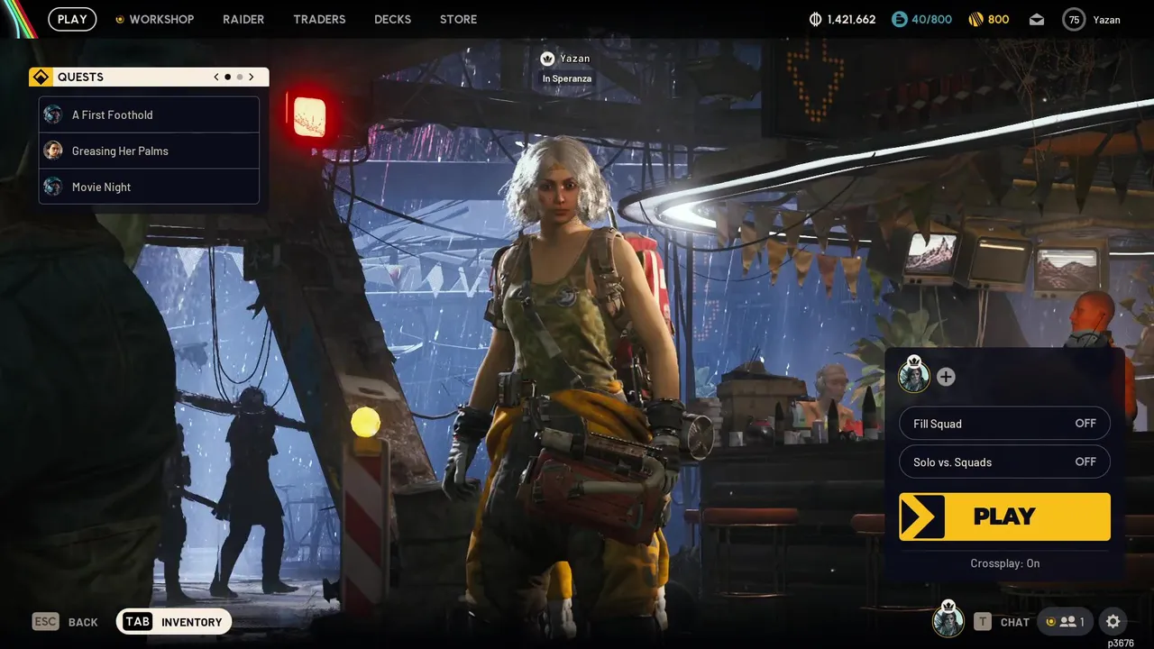Click the trader portrait next to A First Foothold

pos(53,114)
